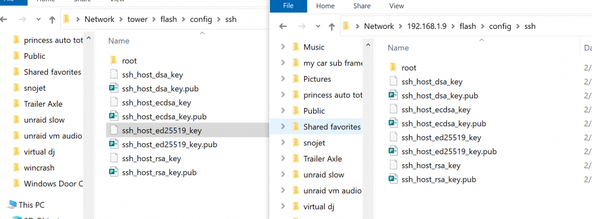Open File tab in right Explorer window
Image resolution: width=592 pixels, height=219 pixels.
click(x=288, y=6)
